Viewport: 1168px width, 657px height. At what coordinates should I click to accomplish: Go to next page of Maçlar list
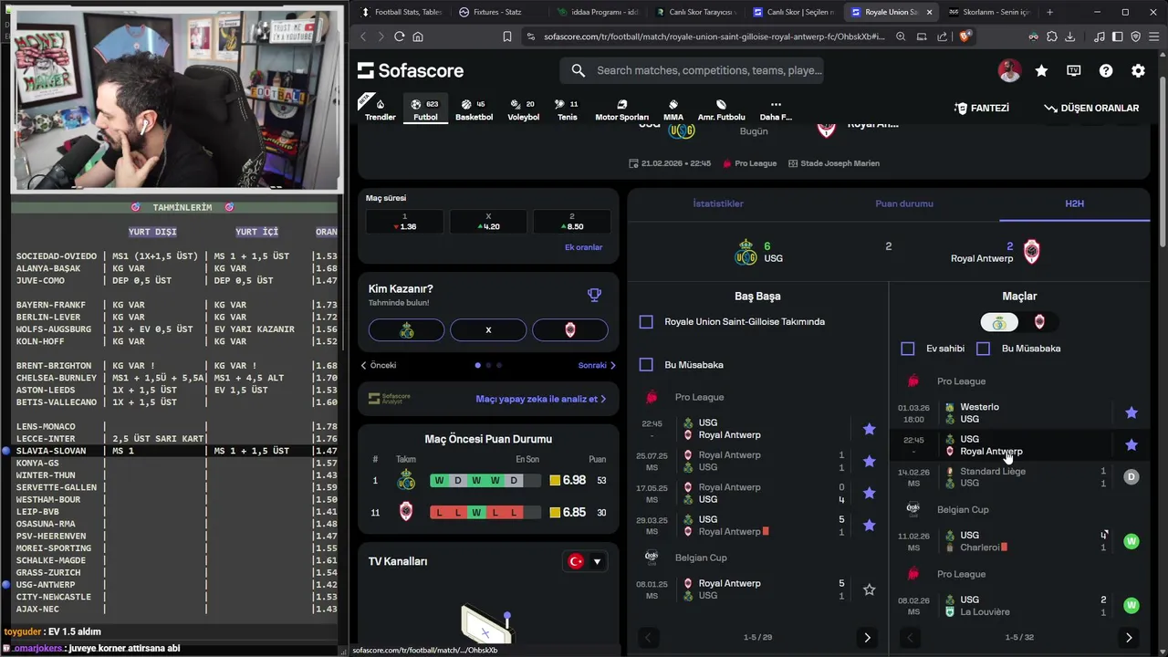pyautogui.click(x=1129, y=637)
